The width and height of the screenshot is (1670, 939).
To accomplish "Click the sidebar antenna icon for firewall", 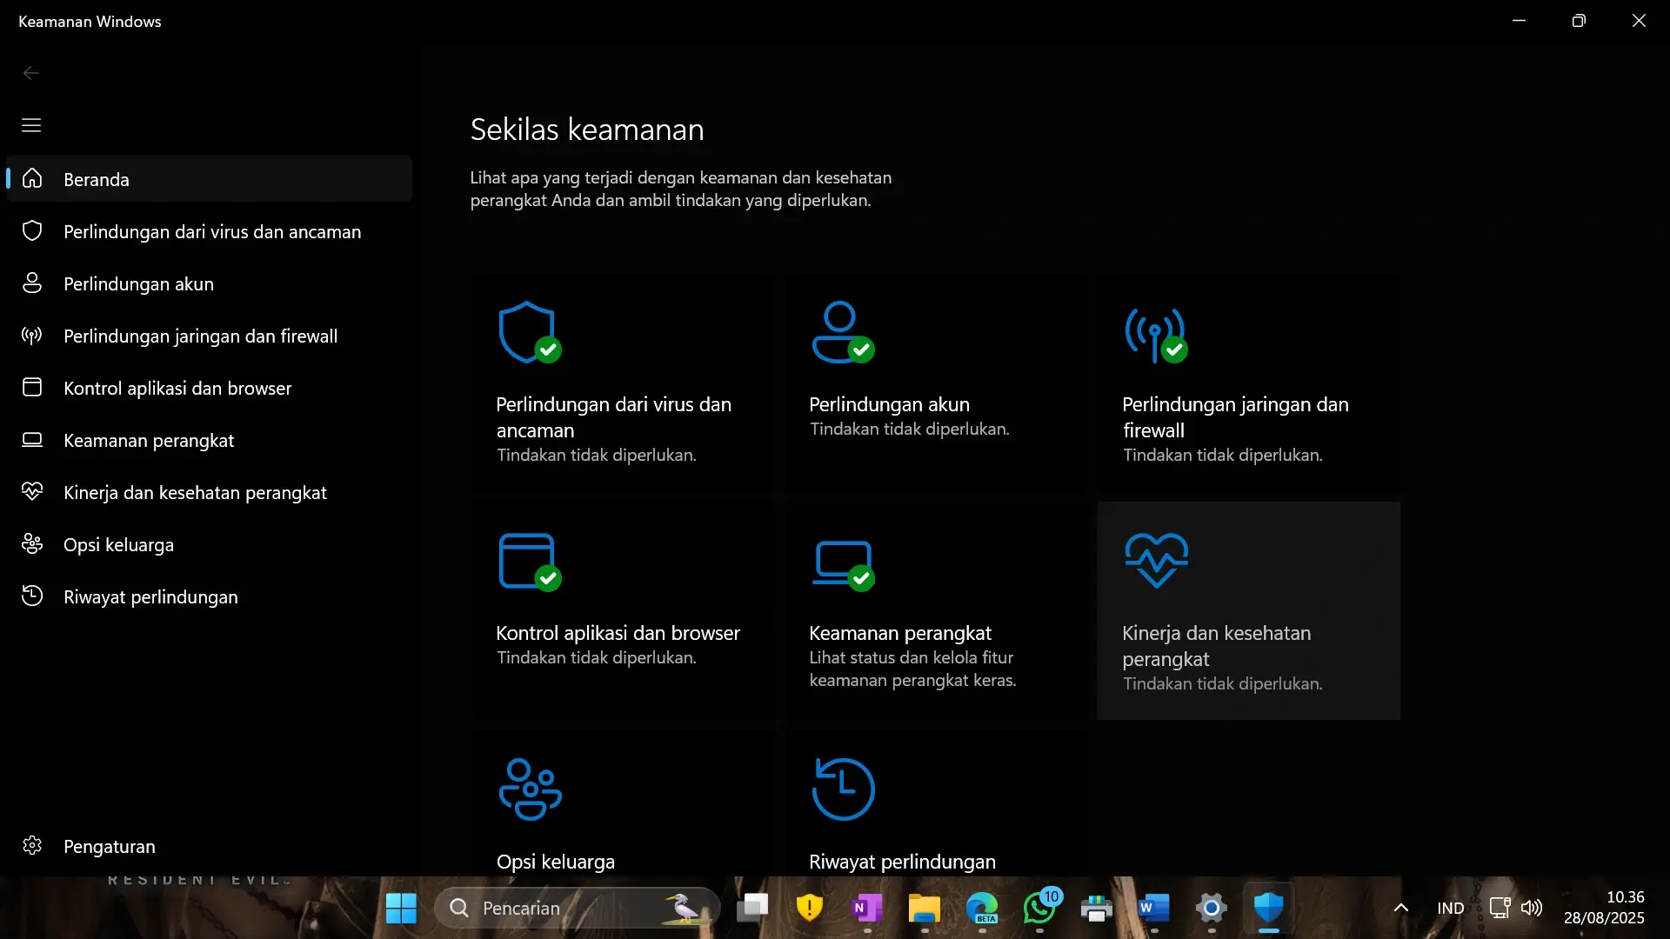I will (x=32, y=335).
